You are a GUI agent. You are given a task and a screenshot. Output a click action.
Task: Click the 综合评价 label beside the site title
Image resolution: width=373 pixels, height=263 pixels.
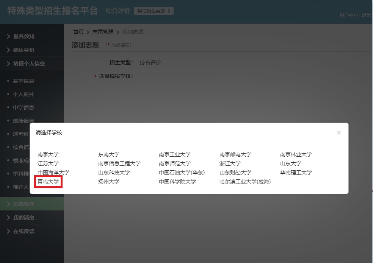[118, 11]
